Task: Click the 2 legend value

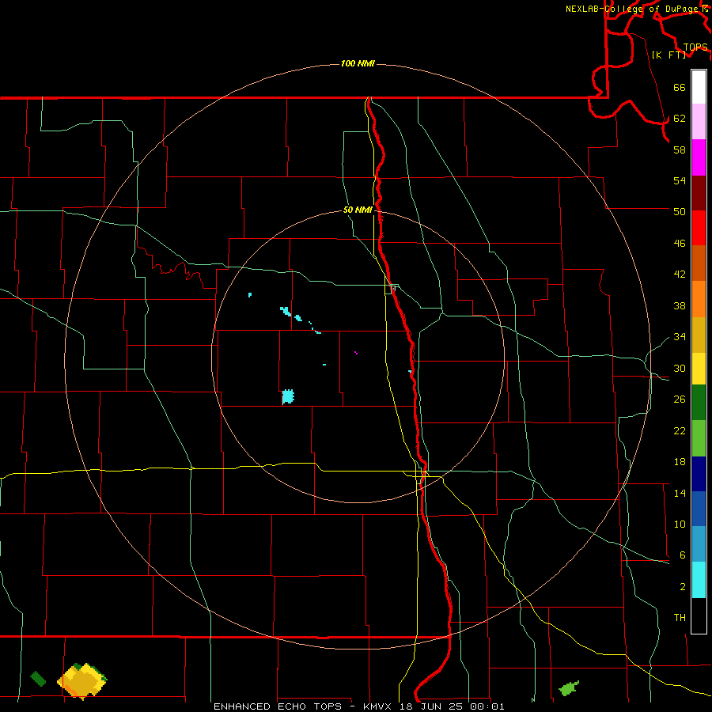Action: pyautogui.click(x=683, y=587)
